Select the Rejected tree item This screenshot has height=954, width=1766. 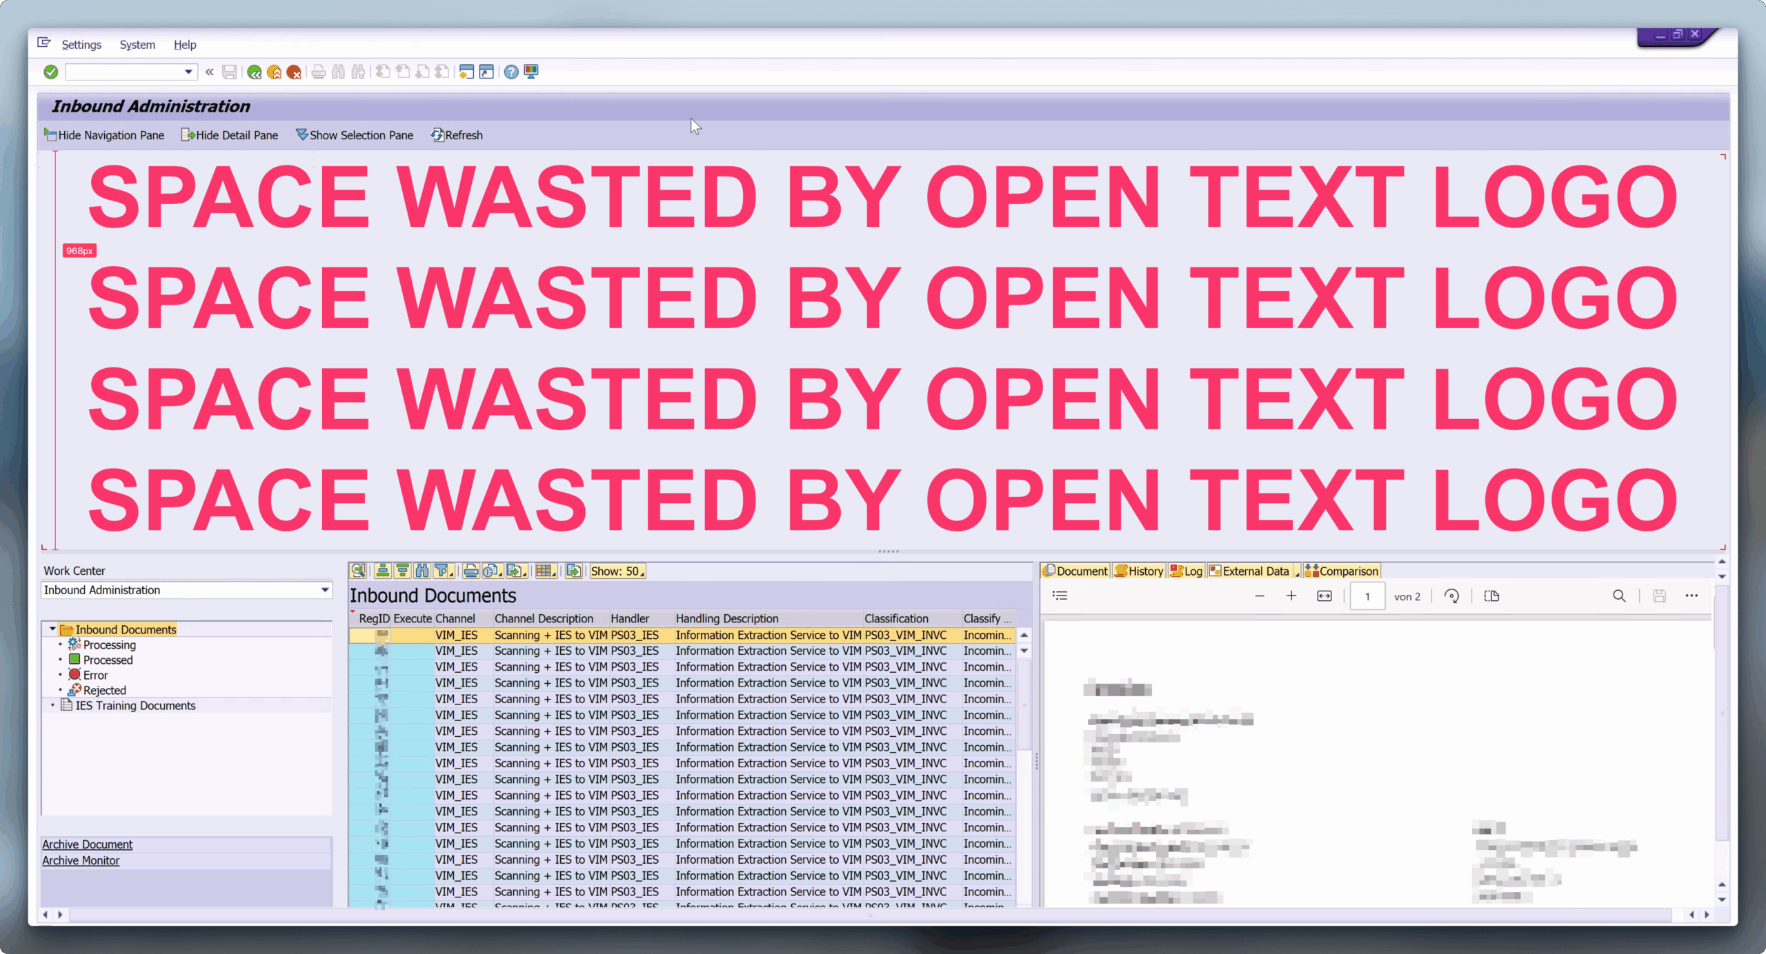[97, 690]
